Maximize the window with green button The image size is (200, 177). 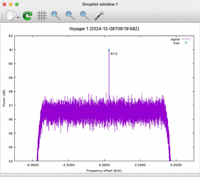(17, 4)
